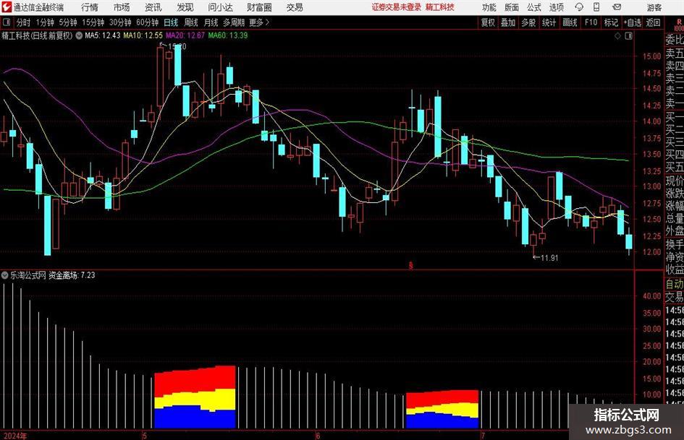Image resolution: width=684 pixels, height=440 pixels.
Task: Click the 返回 back button
Action: coord(653,22)
